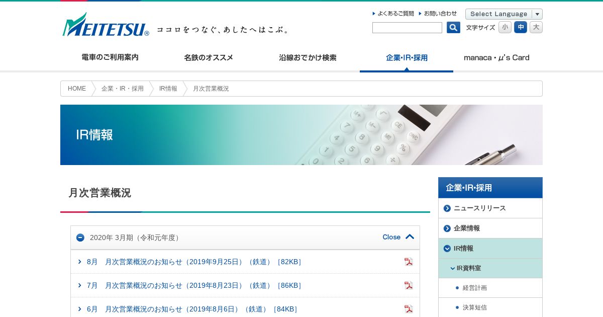The image size is (603, 317).
Task: Open manaca・μ's Card navigation menu
Action: point(496,57)
